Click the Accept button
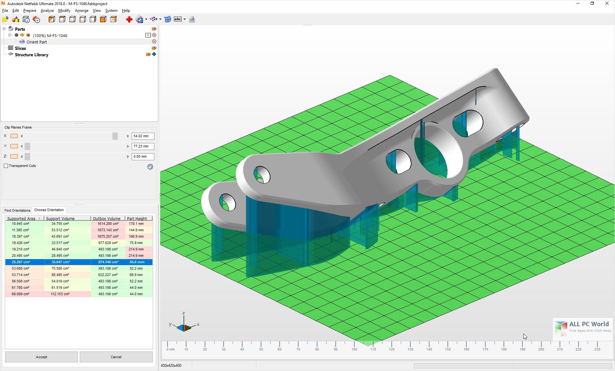 (x=41, y=357)
